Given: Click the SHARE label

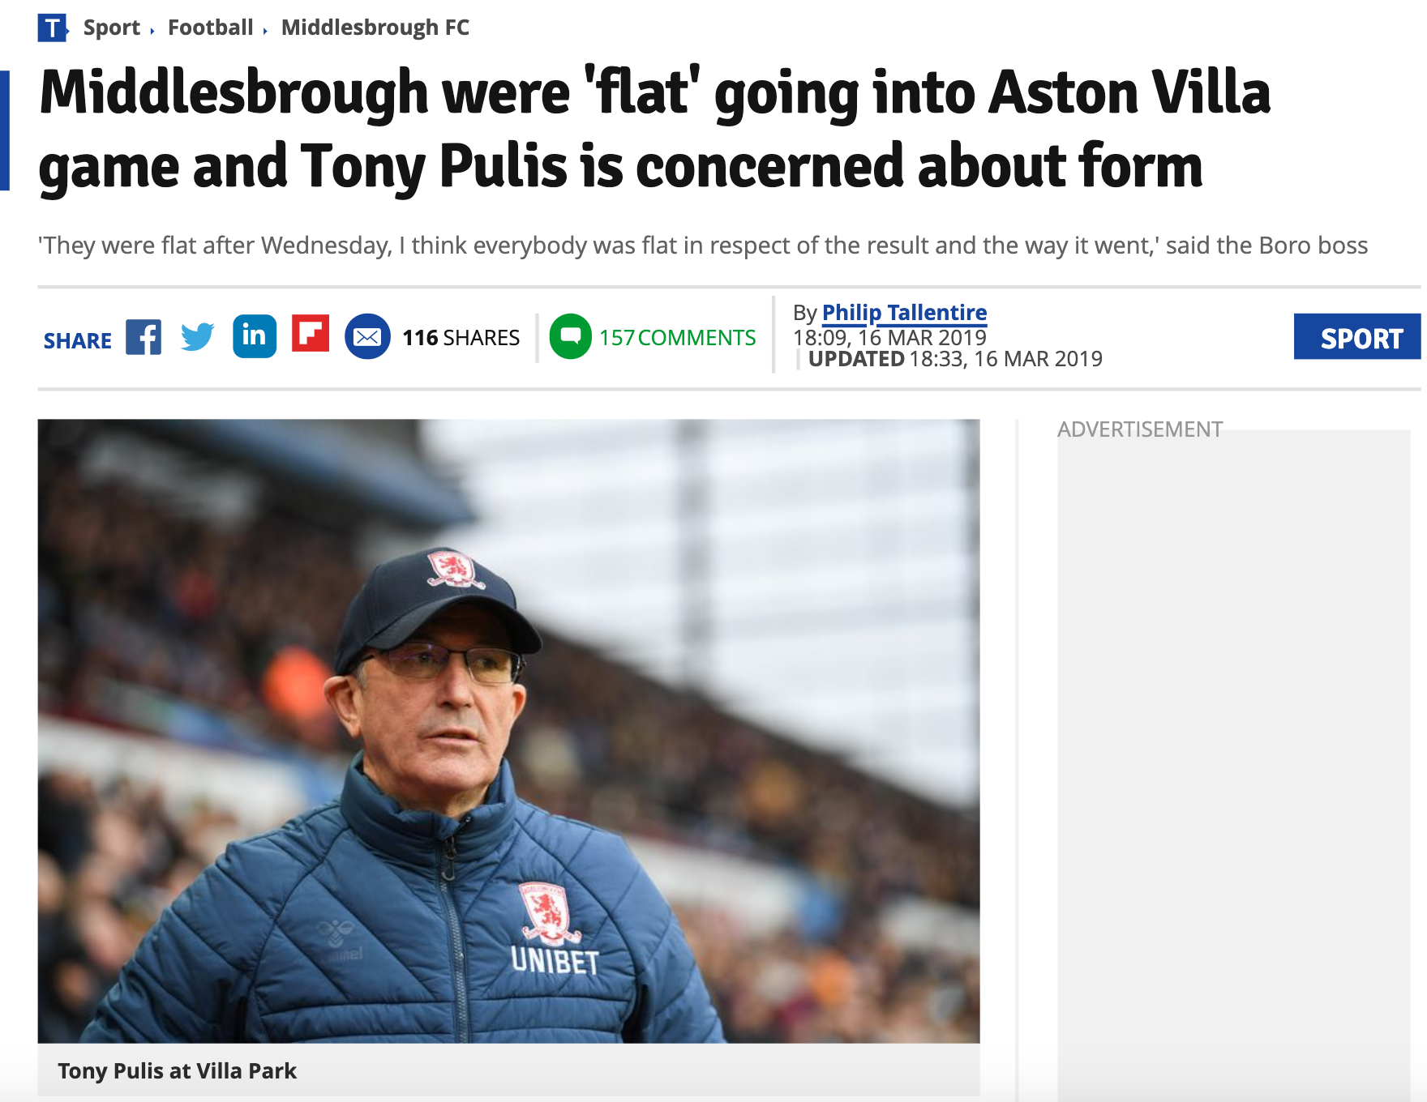Looking at the screenshot, I should click(x=77, y=341).
